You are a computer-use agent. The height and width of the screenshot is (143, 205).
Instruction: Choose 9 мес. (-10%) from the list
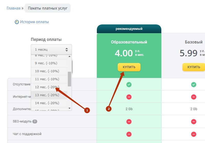pyautogui.click(x=46, y=63)
